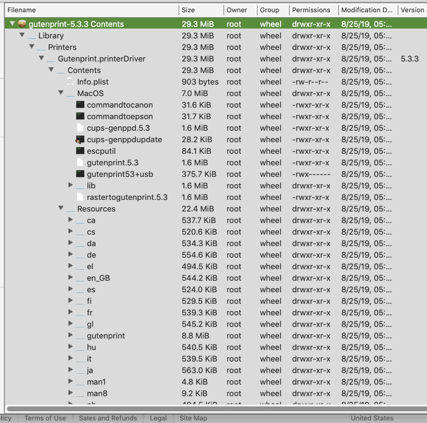This screenshot has width=427, height=423.
Task: Click the United States region link
Action: [x=372, y=418]
